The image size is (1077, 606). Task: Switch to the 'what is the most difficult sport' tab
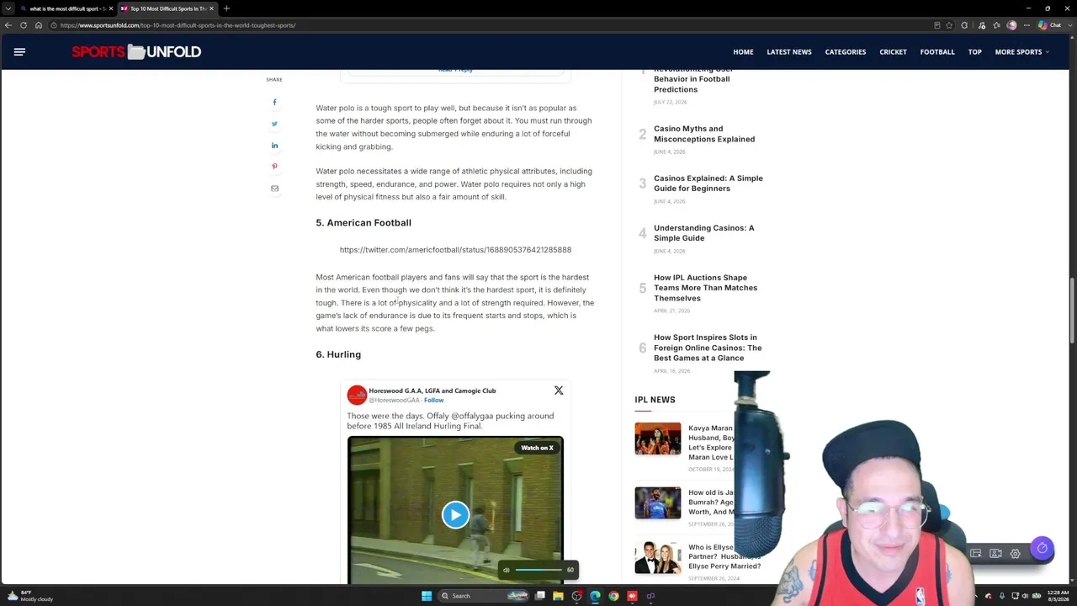(x=67, y=8)
